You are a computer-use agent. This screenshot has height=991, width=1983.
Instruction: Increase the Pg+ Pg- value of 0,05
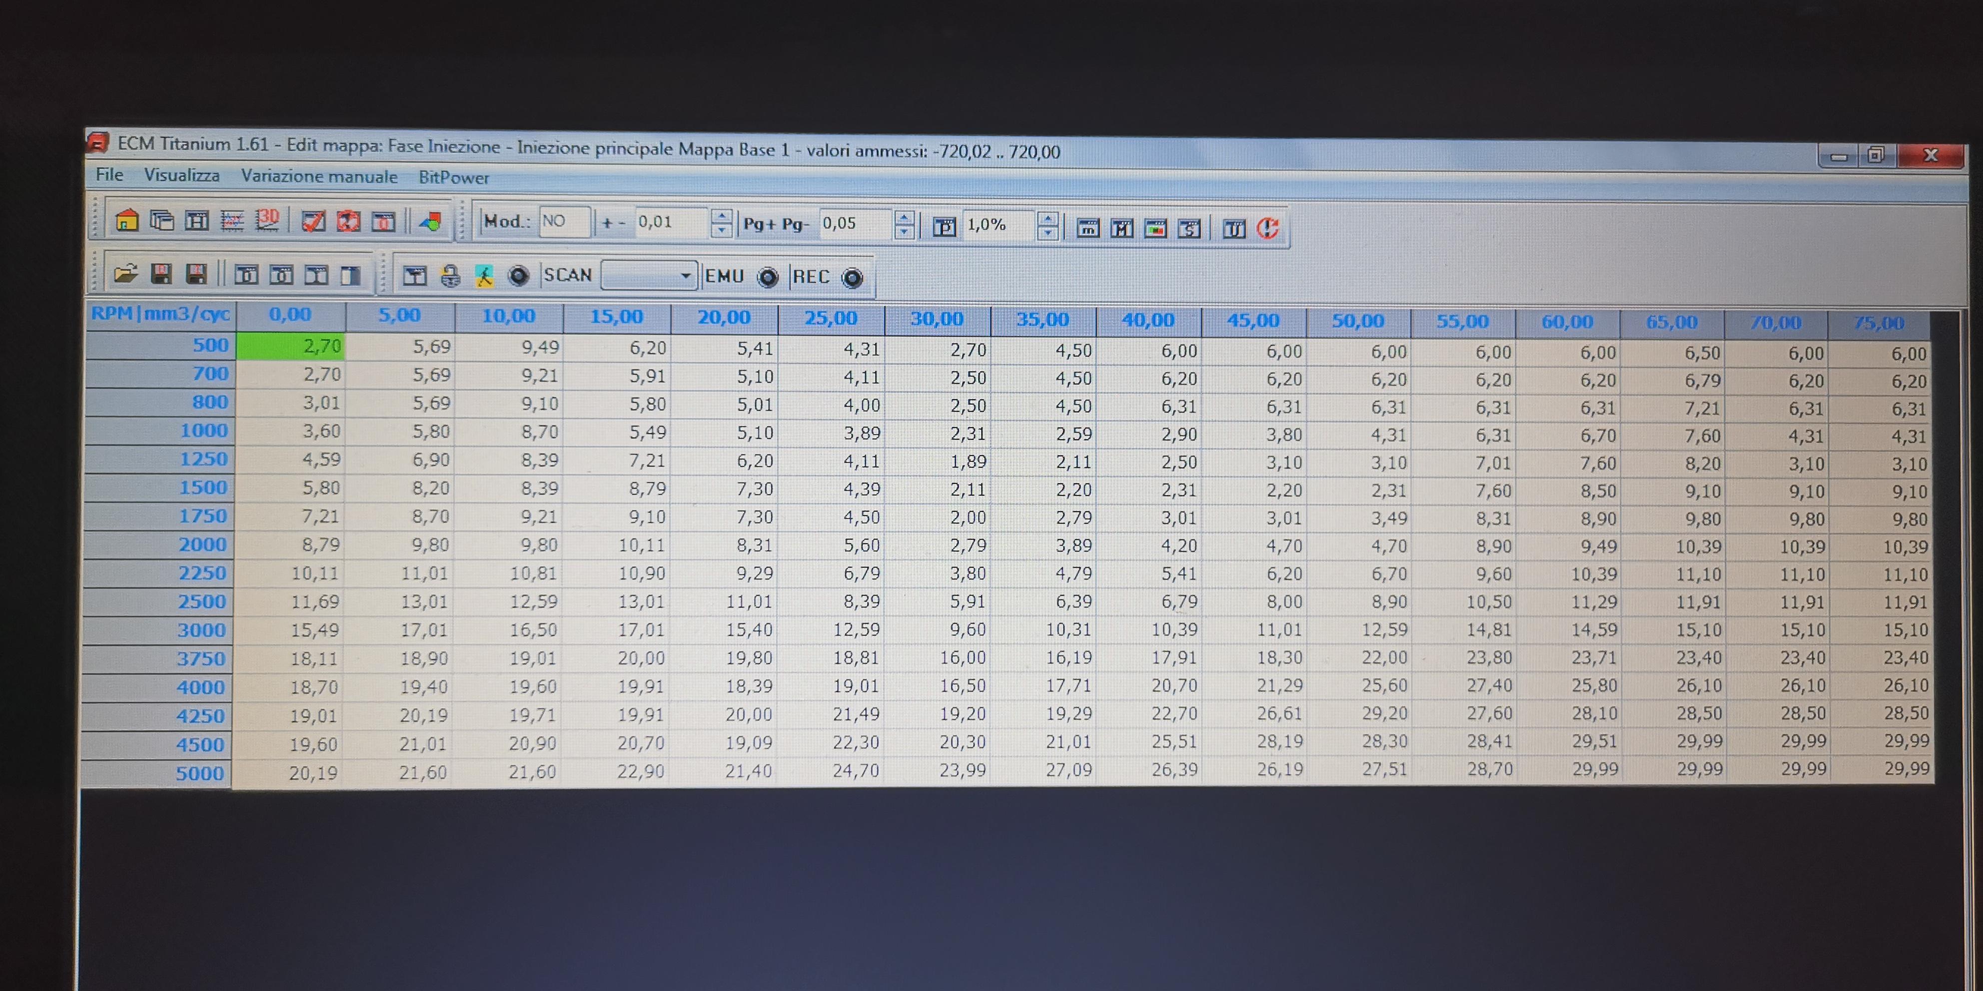pos(905,218)
